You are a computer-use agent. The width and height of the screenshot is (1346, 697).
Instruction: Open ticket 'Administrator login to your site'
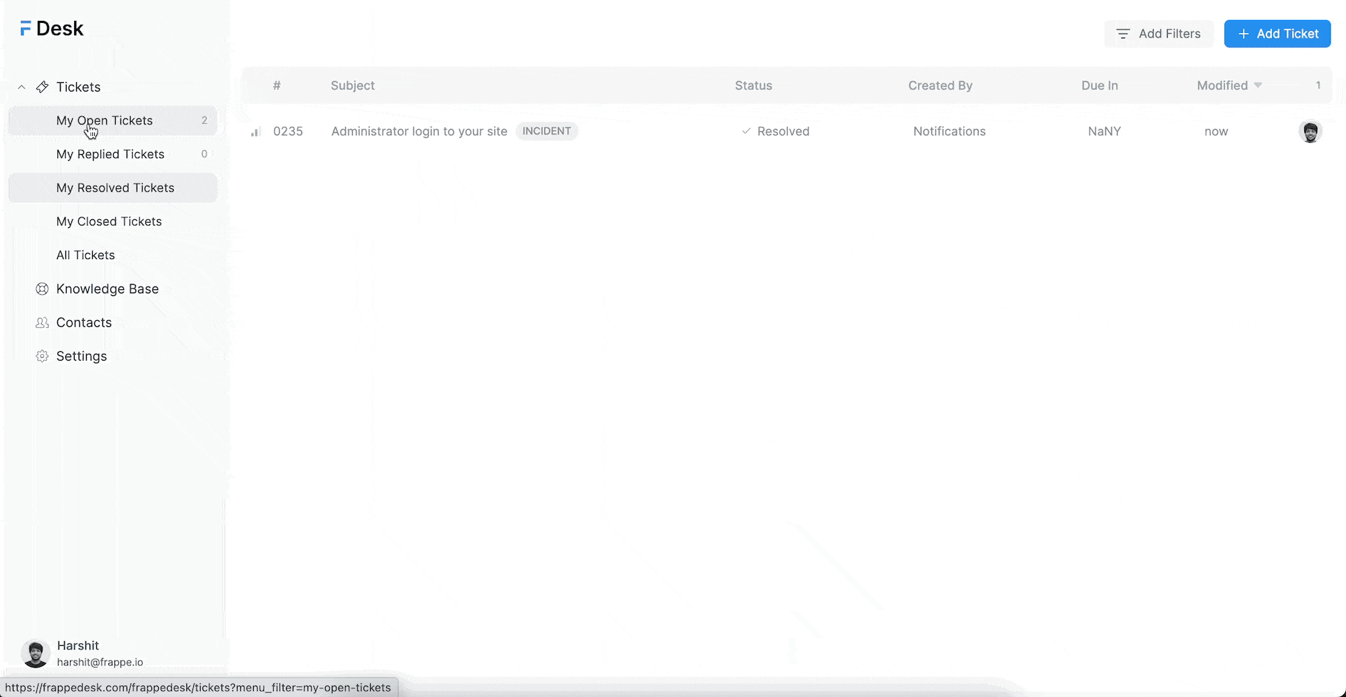click(x=419, y=131)
